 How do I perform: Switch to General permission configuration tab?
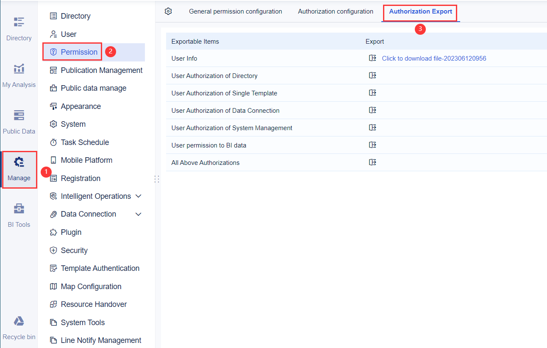coord(236,11)
